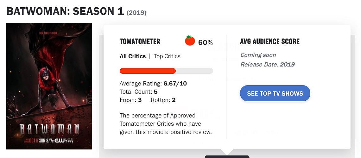361x158 pixels.
Task: Select the All Critics tab
Action: (x=133, y=56)
